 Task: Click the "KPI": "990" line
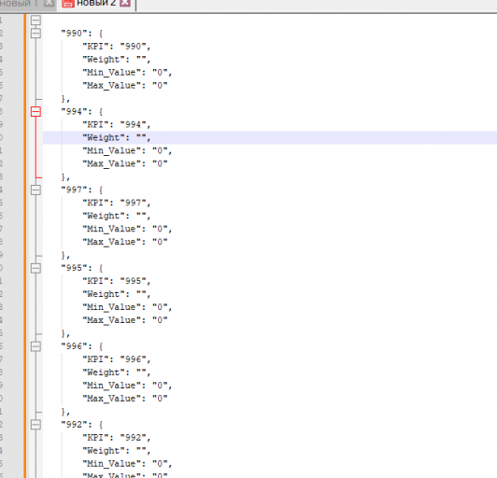(117, 47)
